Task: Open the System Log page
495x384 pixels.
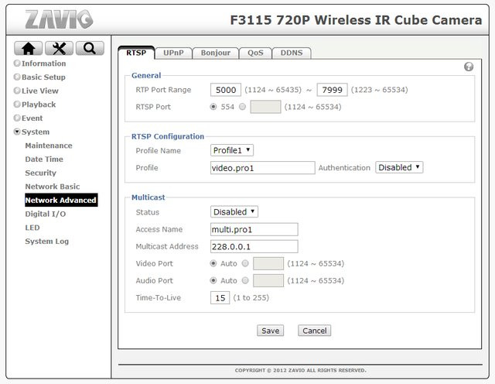Action: pyautogui.click(x=46, y=242)
